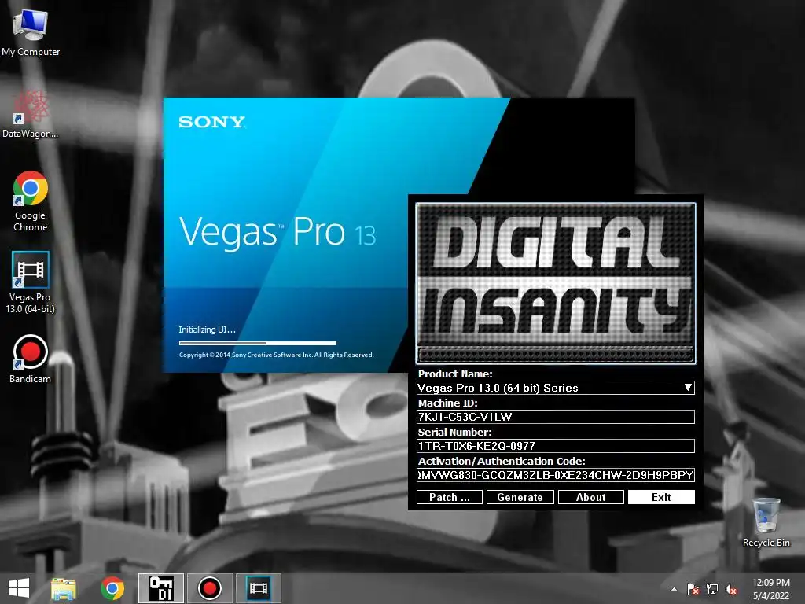Screen dimensions: 805x604
Task: Click the "Initializing UI..." status text
Action: click(x=208, y=330)
